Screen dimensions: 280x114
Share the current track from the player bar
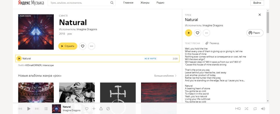(101, 108)
